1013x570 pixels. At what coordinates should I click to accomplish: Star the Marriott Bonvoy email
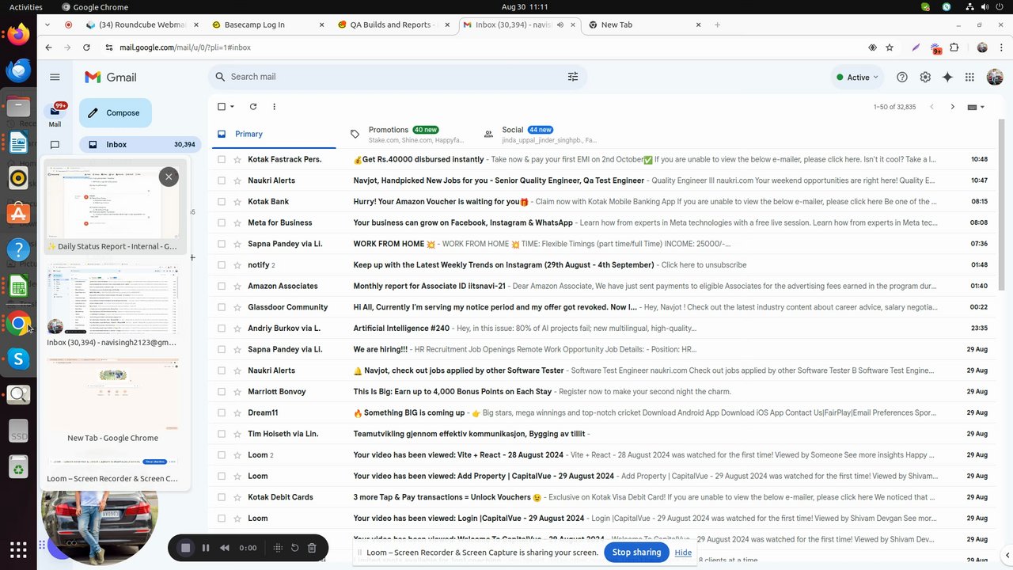click(237, 392)
